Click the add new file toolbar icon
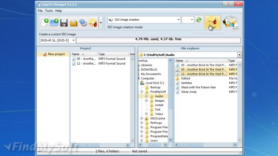278x156 pixels. (44, 23)
